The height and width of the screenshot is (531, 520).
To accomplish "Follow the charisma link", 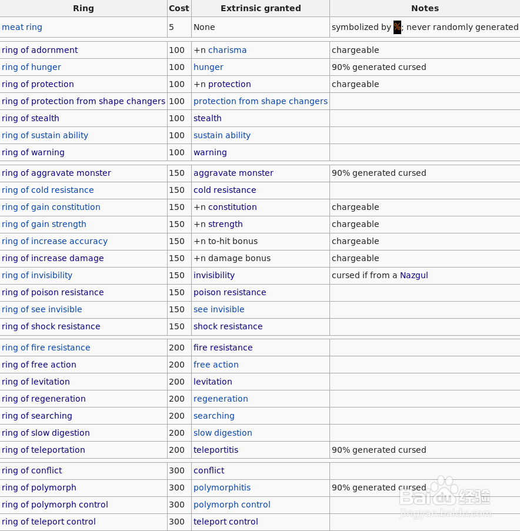I will 227,50.
